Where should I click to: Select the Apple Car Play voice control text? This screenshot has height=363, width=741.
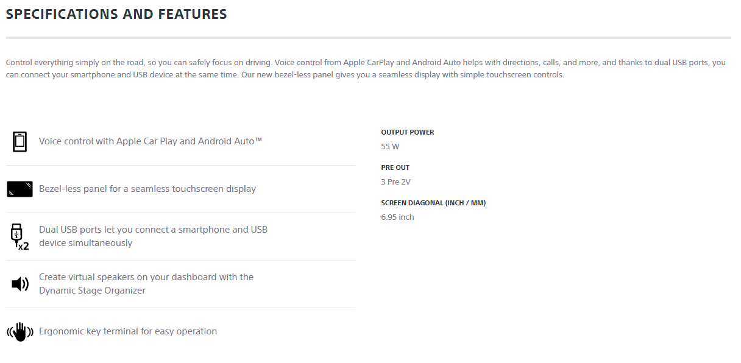click(x=150, y=141)
